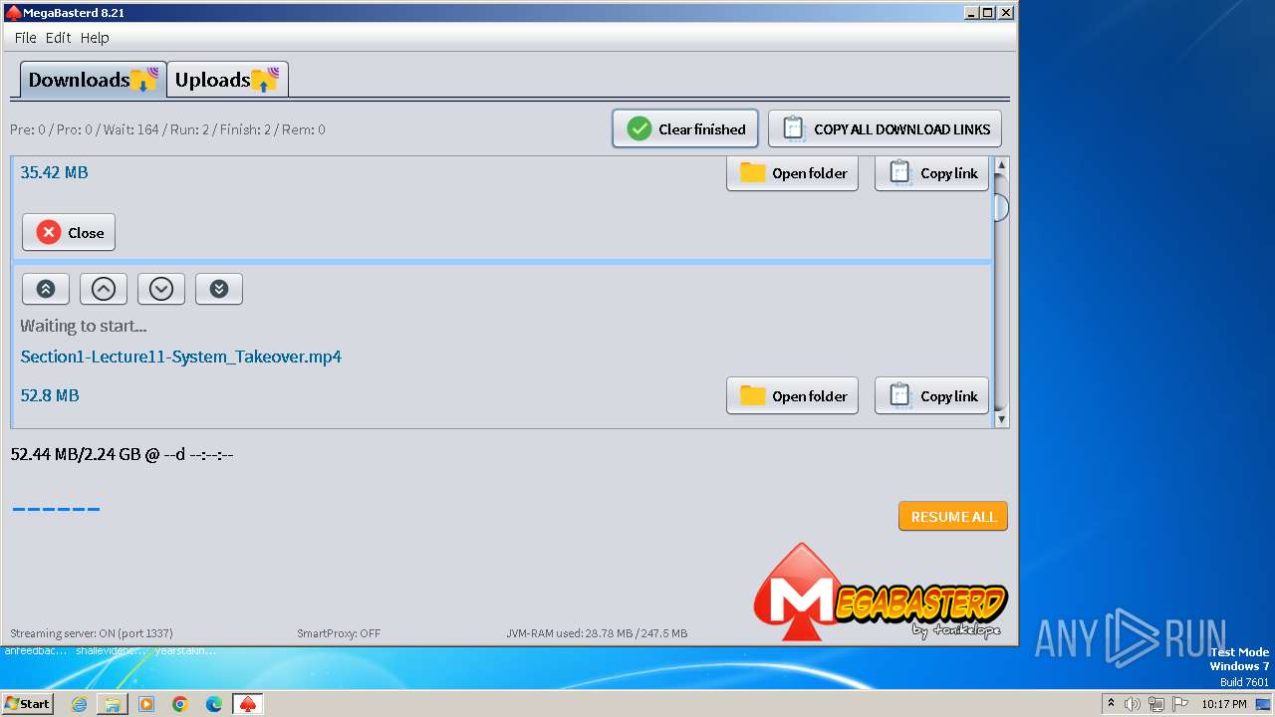
Task: Open the volume control in system tray
Action: click(x=1133, y=704)
